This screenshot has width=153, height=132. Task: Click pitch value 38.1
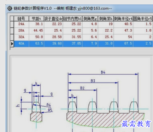click(x=39, y=24)
